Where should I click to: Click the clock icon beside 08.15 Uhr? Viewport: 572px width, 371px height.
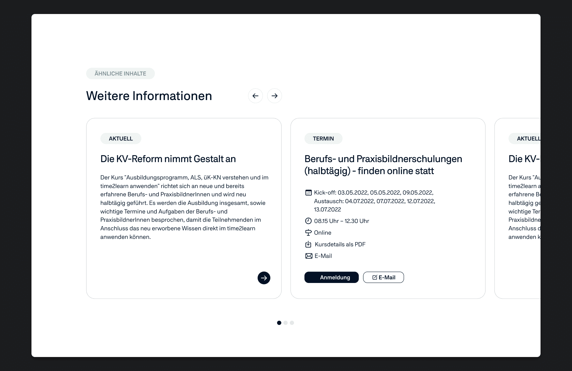click(x=308, y=221)
